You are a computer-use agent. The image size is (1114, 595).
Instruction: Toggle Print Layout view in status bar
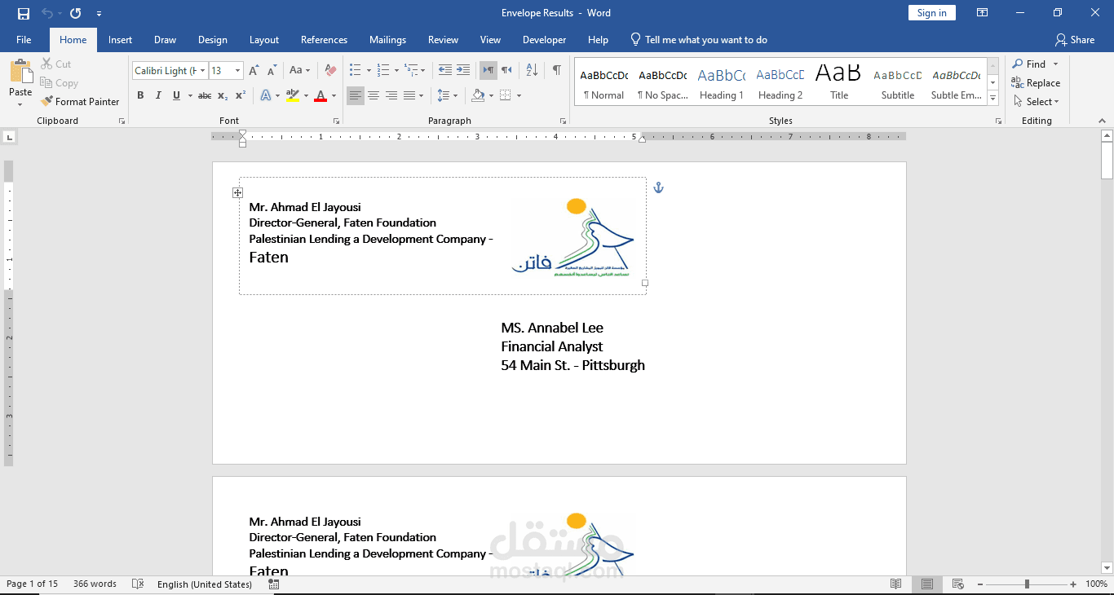[x=927, y=584]
